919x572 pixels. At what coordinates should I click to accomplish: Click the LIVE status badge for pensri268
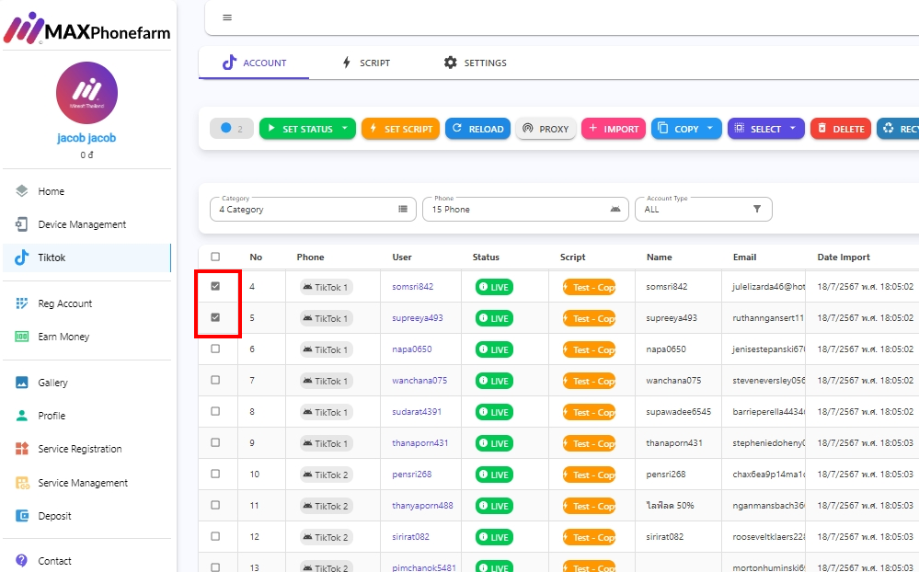click(494, 475)
